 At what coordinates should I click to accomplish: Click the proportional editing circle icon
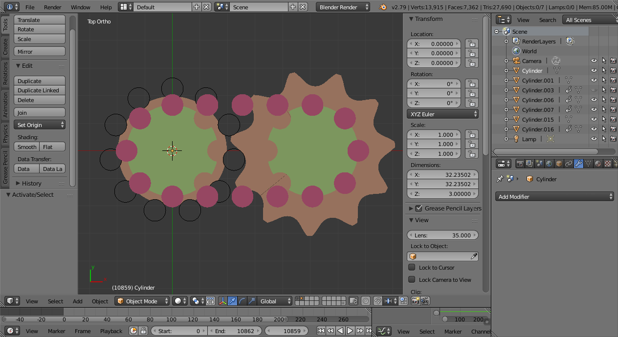pyautogui.click(x=365, y=301)
